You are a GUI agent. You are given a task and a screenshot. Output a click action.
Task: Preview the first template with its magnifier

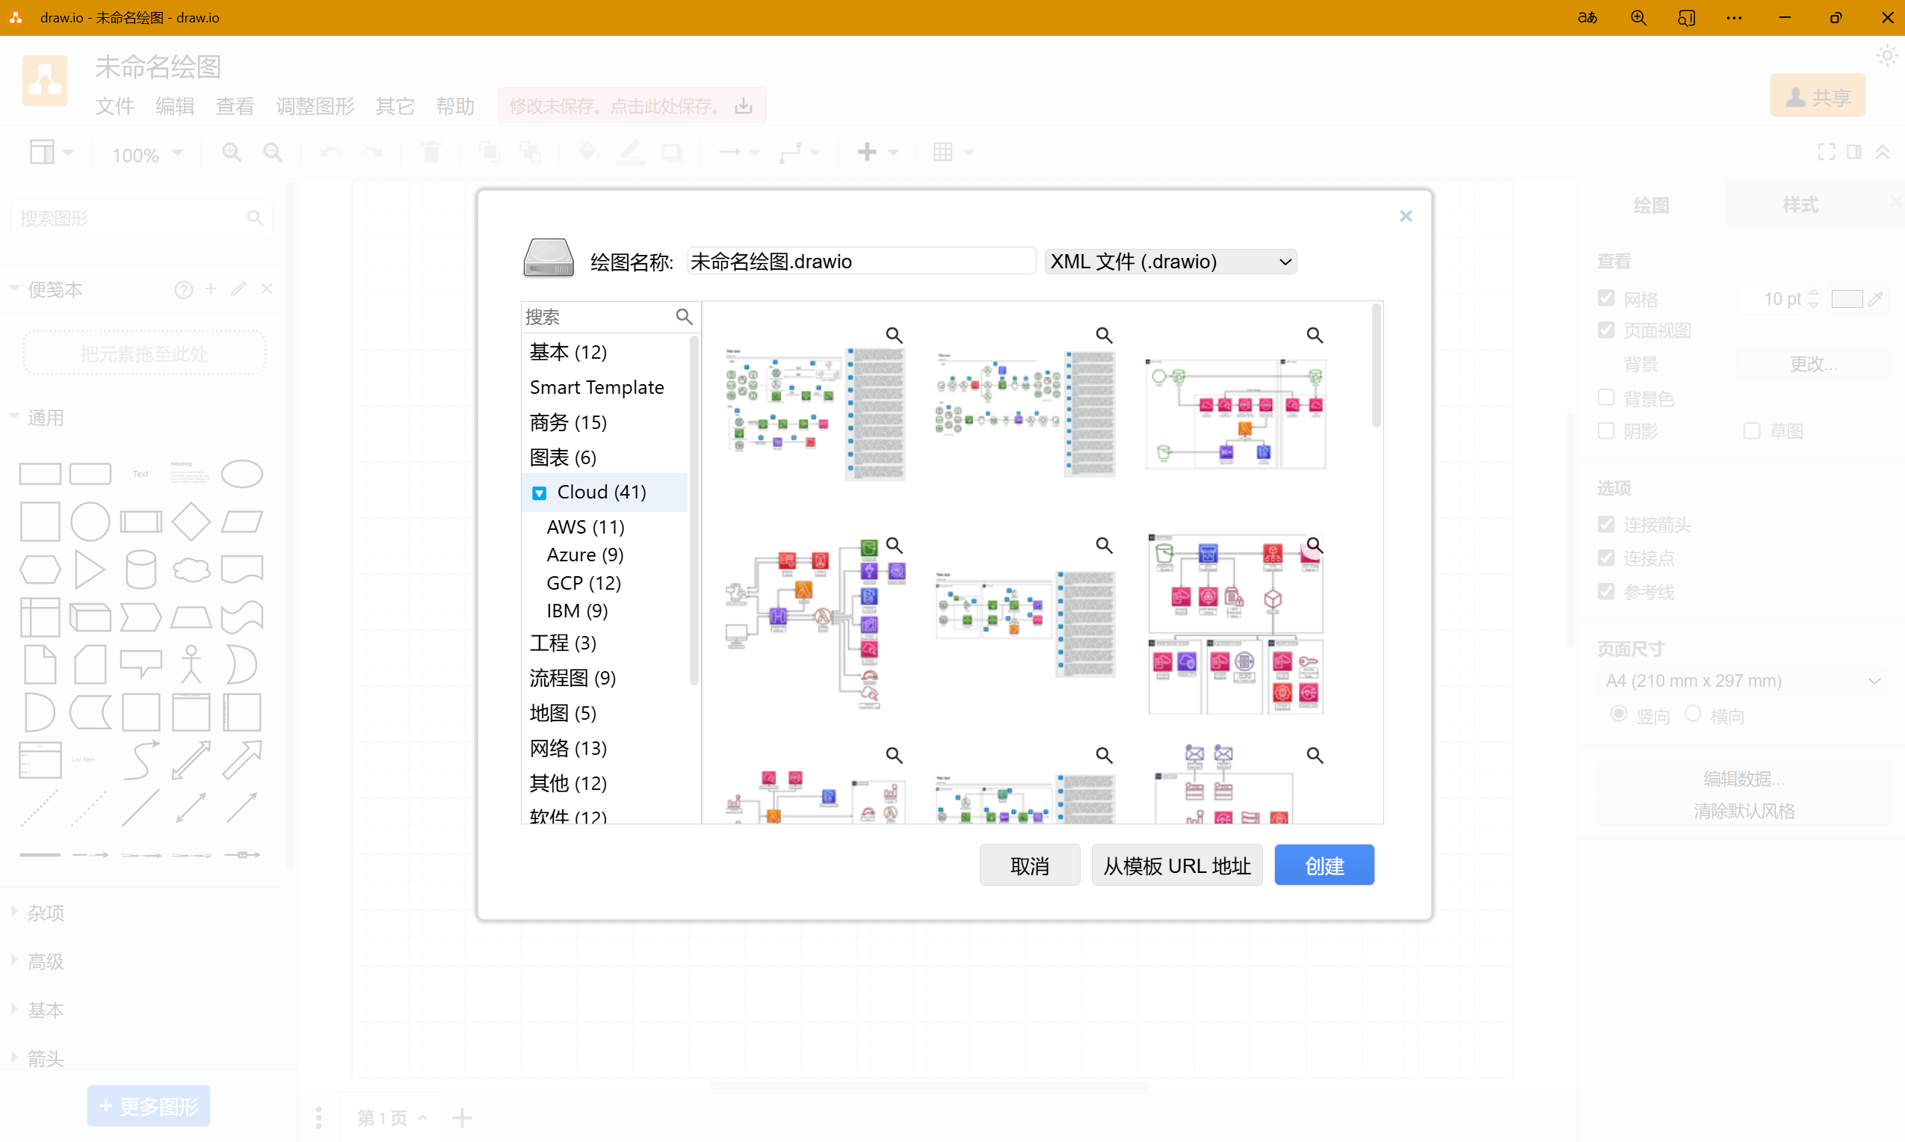[x=893, y=335]
